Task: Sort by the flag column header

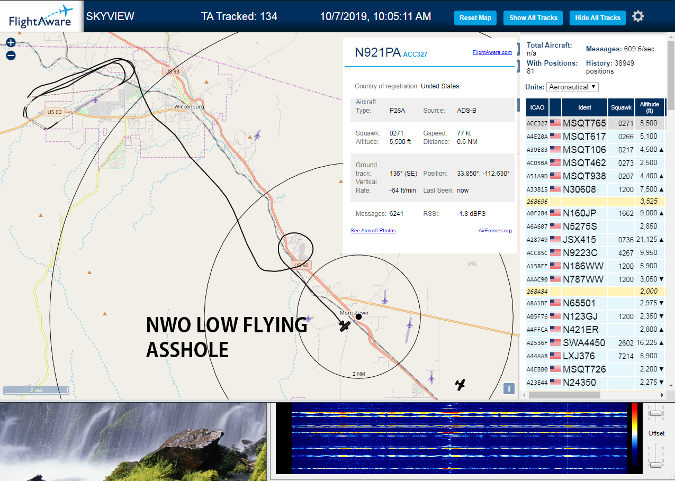Action: [x=555, y=107]
